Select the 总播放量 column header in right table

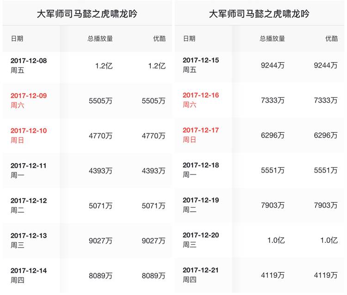pos(272,39)
